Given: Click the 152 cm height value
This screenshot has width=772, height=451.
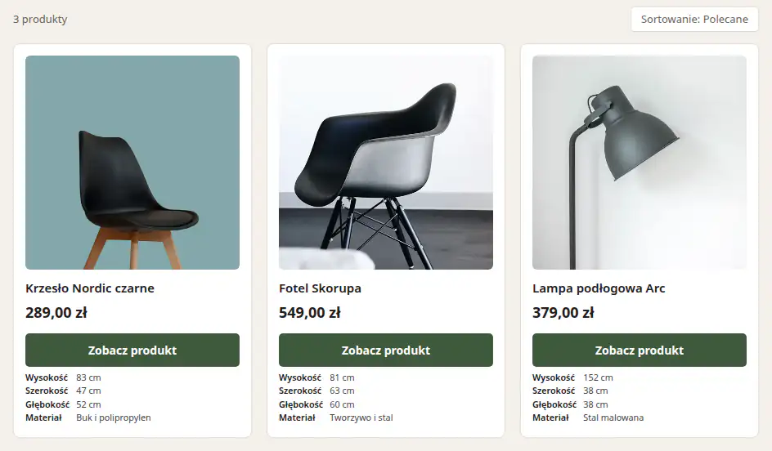Looking at the screenshot, I should [x=598, y=377].
